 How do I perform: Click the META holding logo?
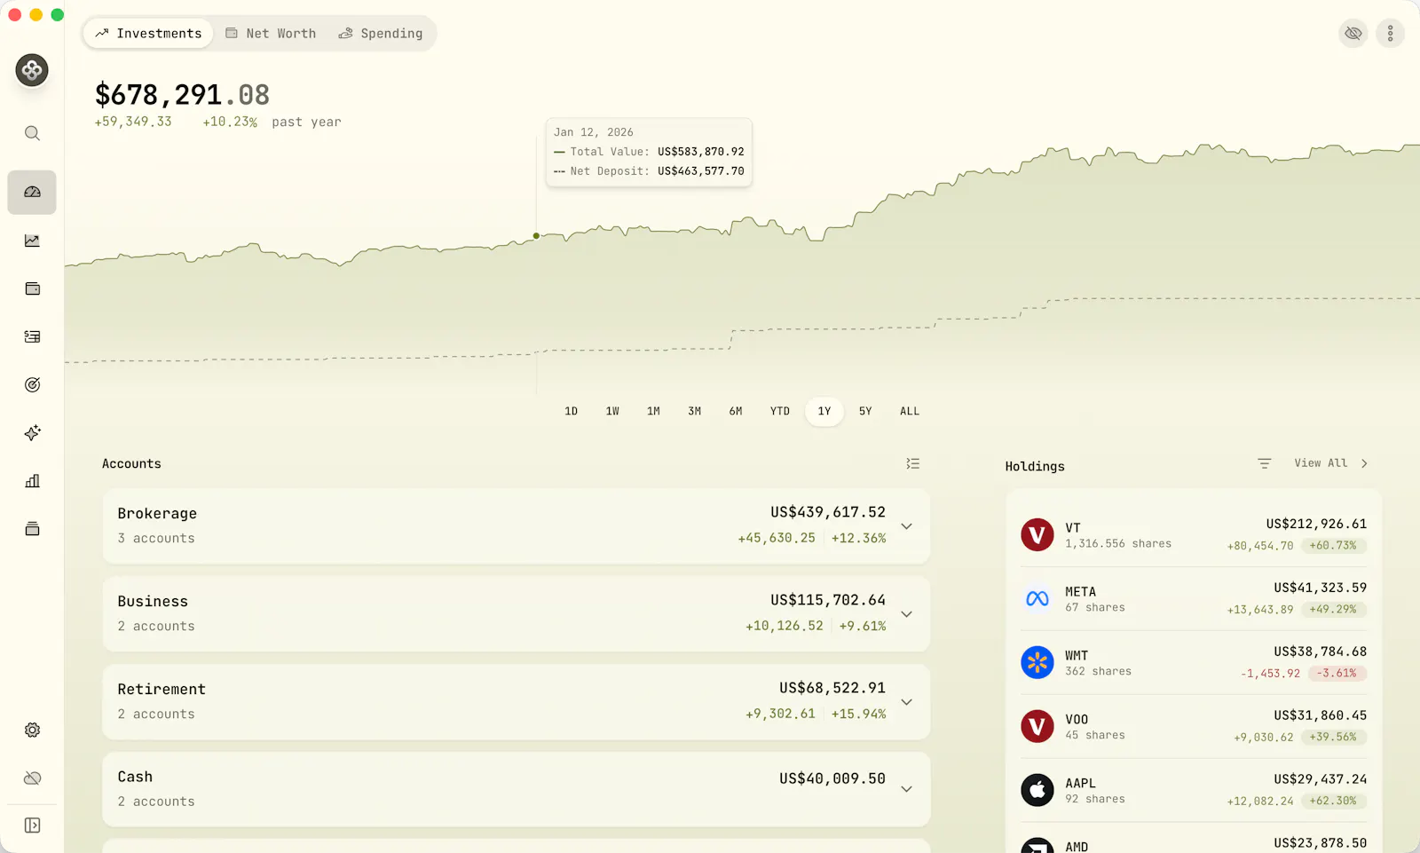(1037, 598)
